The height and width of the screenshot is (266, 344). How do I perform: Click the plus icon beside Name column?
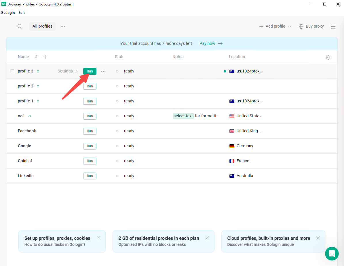point(45,57)
